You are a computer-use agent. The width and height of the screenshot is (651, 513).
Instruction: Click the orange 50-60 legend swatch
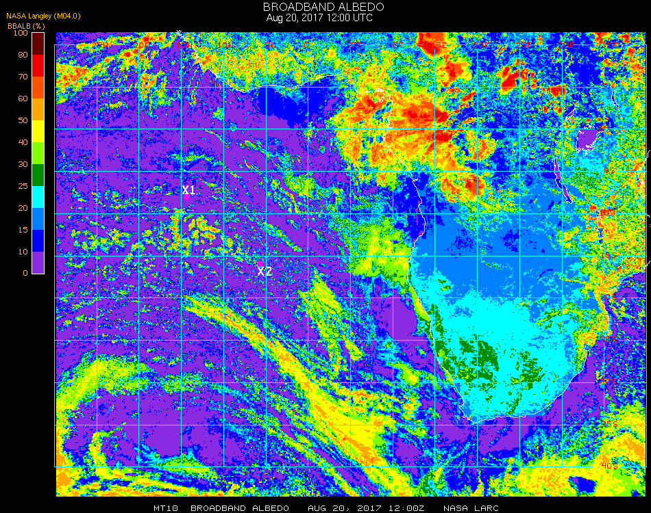pos(38,109)
